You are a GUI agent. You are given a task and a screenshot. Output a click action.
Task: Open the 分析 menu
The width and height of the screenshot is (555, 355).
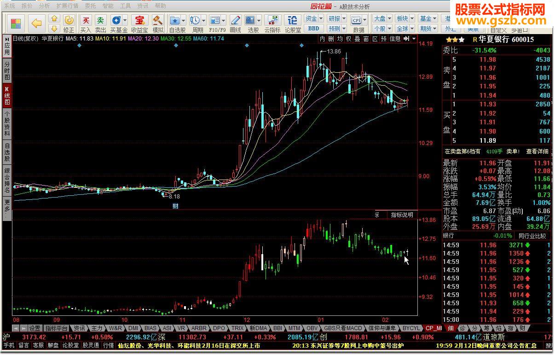pos(44,6)
